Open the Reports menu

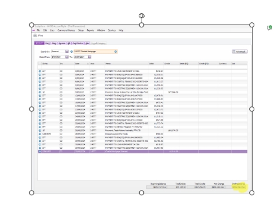[91, 30]
